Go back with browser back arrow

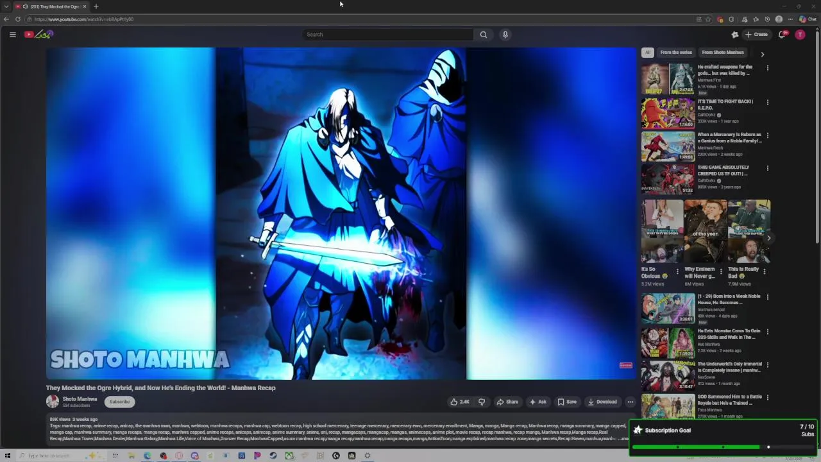6,19
